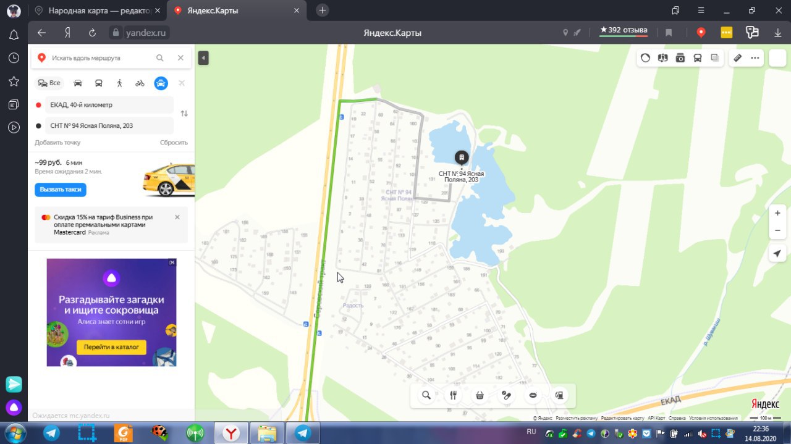Edit the start point 'ЕКАД, 40-й километр'
This screenshot has height=444, width=791.
[x=109, y=105]
